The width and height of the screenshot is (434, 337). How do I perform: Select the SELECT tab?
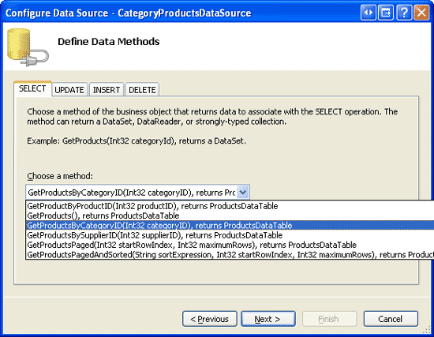tap(32, 88)
